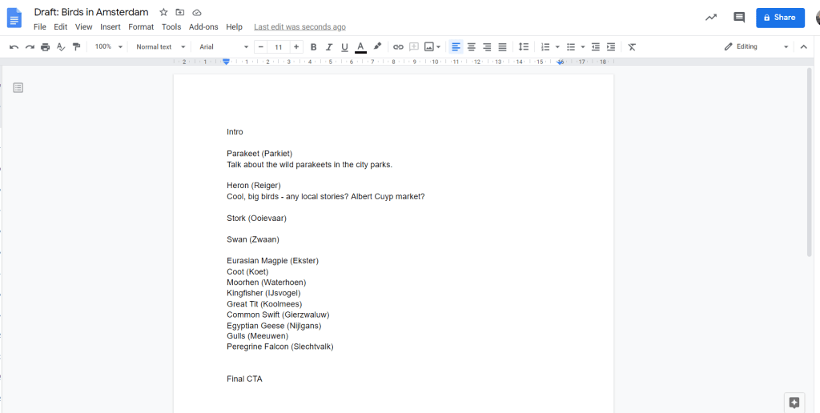This screenshot has width=820, height=413.
Task: Show the document outline icon
Action: coord(18,87)
